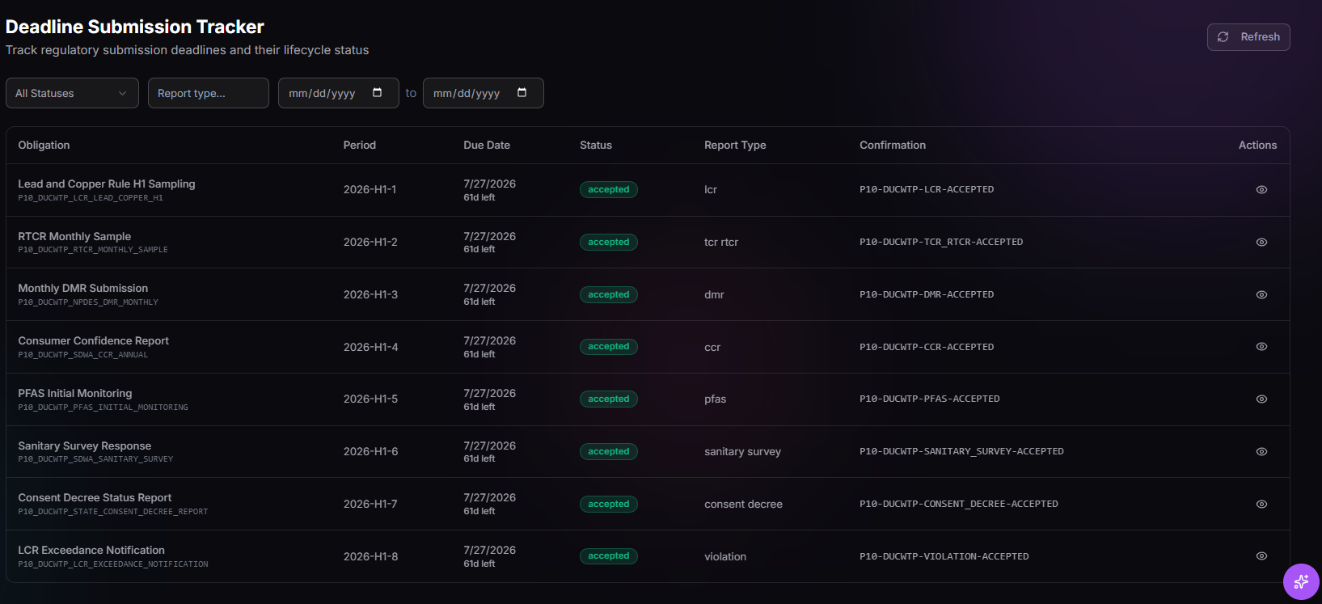Click code P10_DUCWTP_PFAS_INITIAL_MONITORING
Viewport: 1322px width, 604px height.
click(x=103, y=408)
